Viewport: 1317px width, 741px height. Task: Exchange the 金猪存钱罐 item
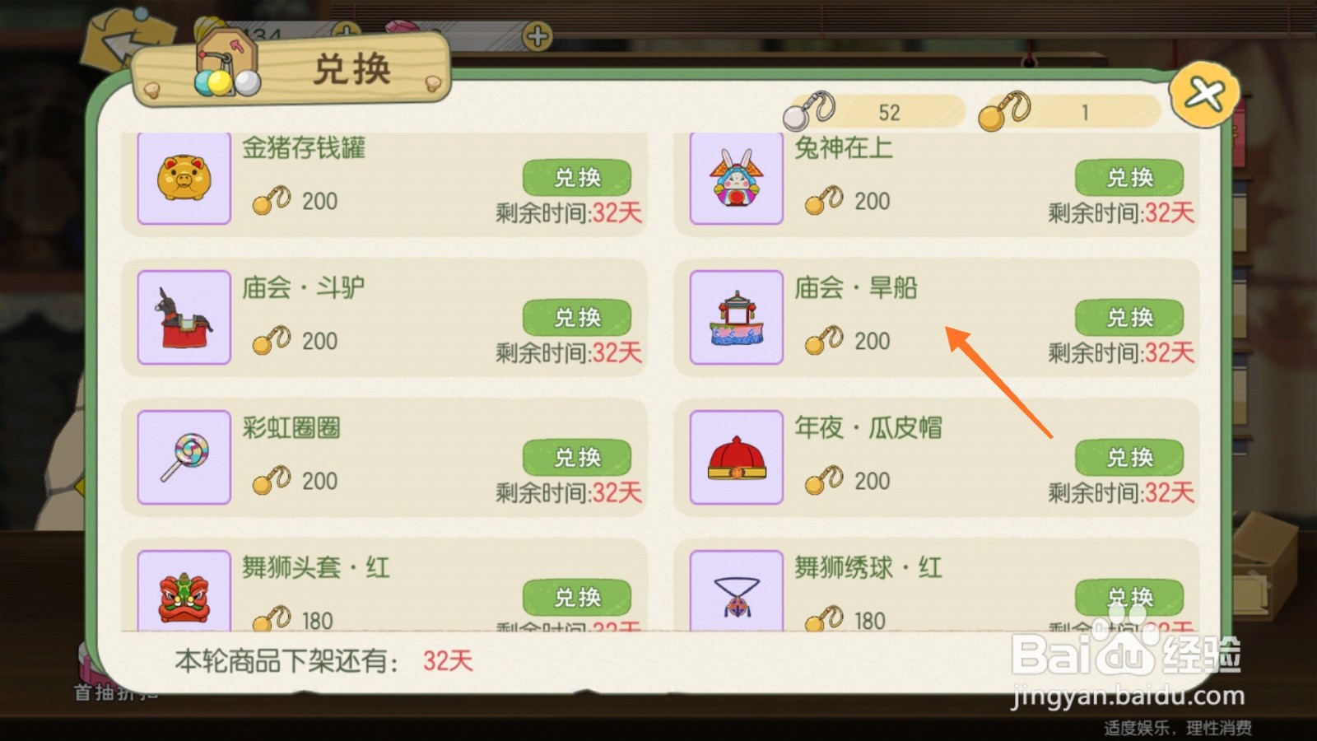pyautogui.click(x=577, y=177)
